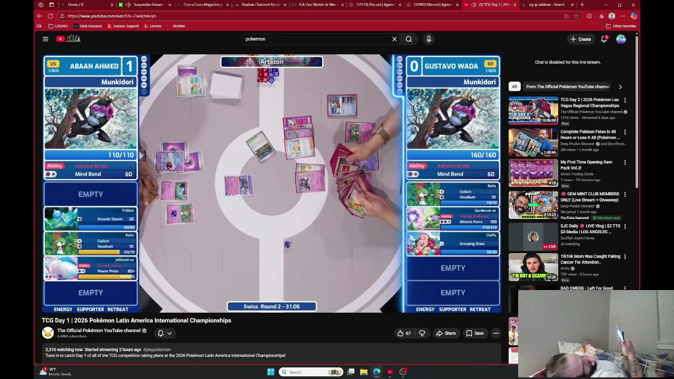The width and height of the screenshot is (674, 379).
Task: Expand channel notification preferences dropdown
Action: point(165,333)
